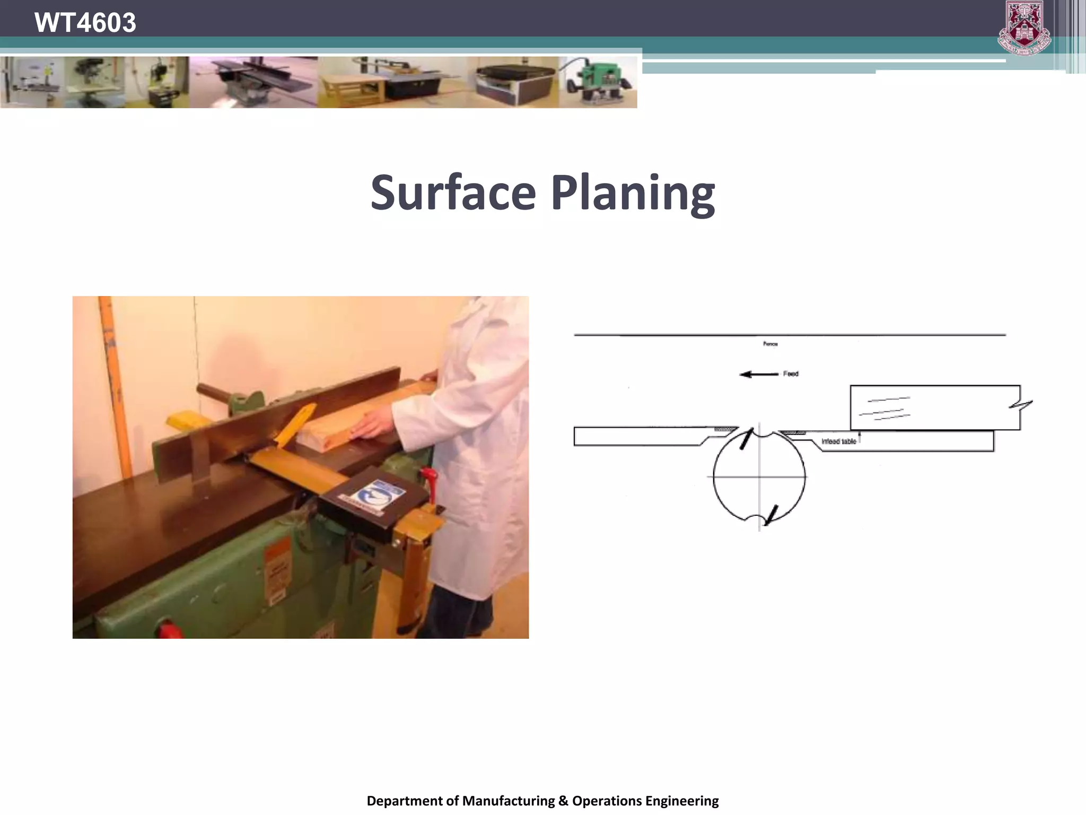Viewport: 1086px width, 815px height.
Task: Select the surface planer image in banner
Action: tap(253, 82)
